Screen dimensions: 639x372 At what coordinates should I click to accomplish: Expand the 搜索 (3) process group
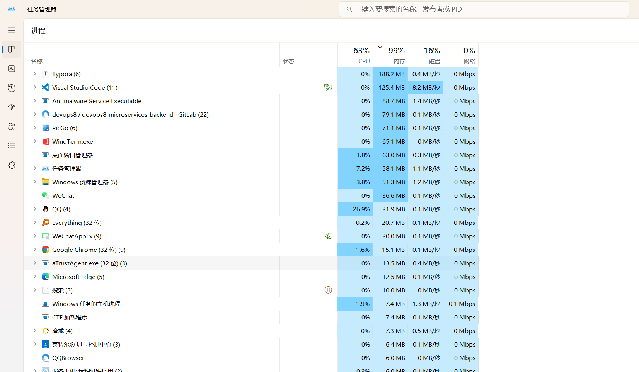(x=35, y=290)
